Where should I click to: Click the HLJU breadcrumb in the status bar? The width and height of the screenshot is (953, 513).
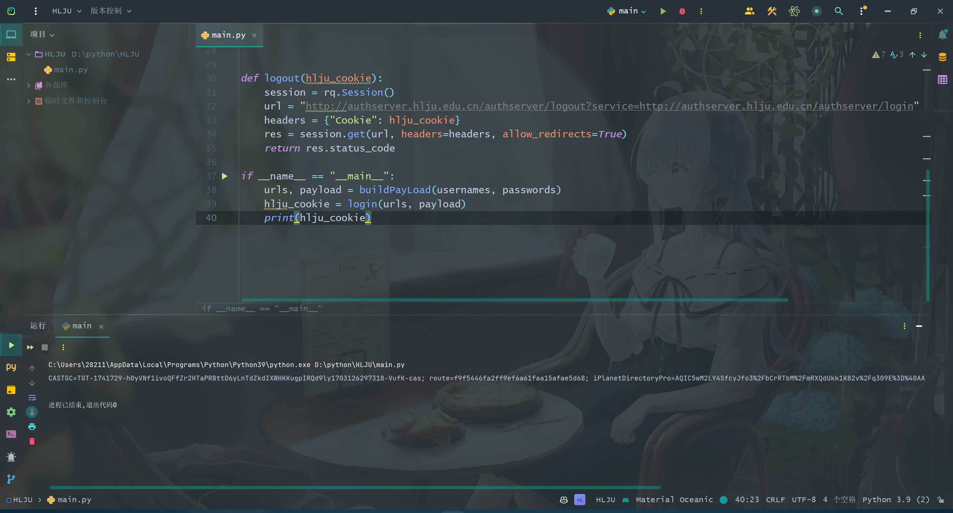pos(20,500)
